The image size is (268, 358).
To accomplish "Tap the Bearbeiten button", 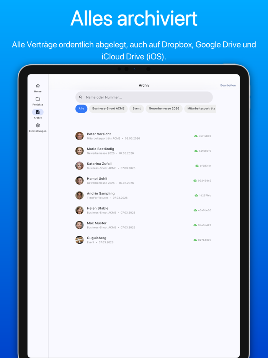I will point(228,85).
